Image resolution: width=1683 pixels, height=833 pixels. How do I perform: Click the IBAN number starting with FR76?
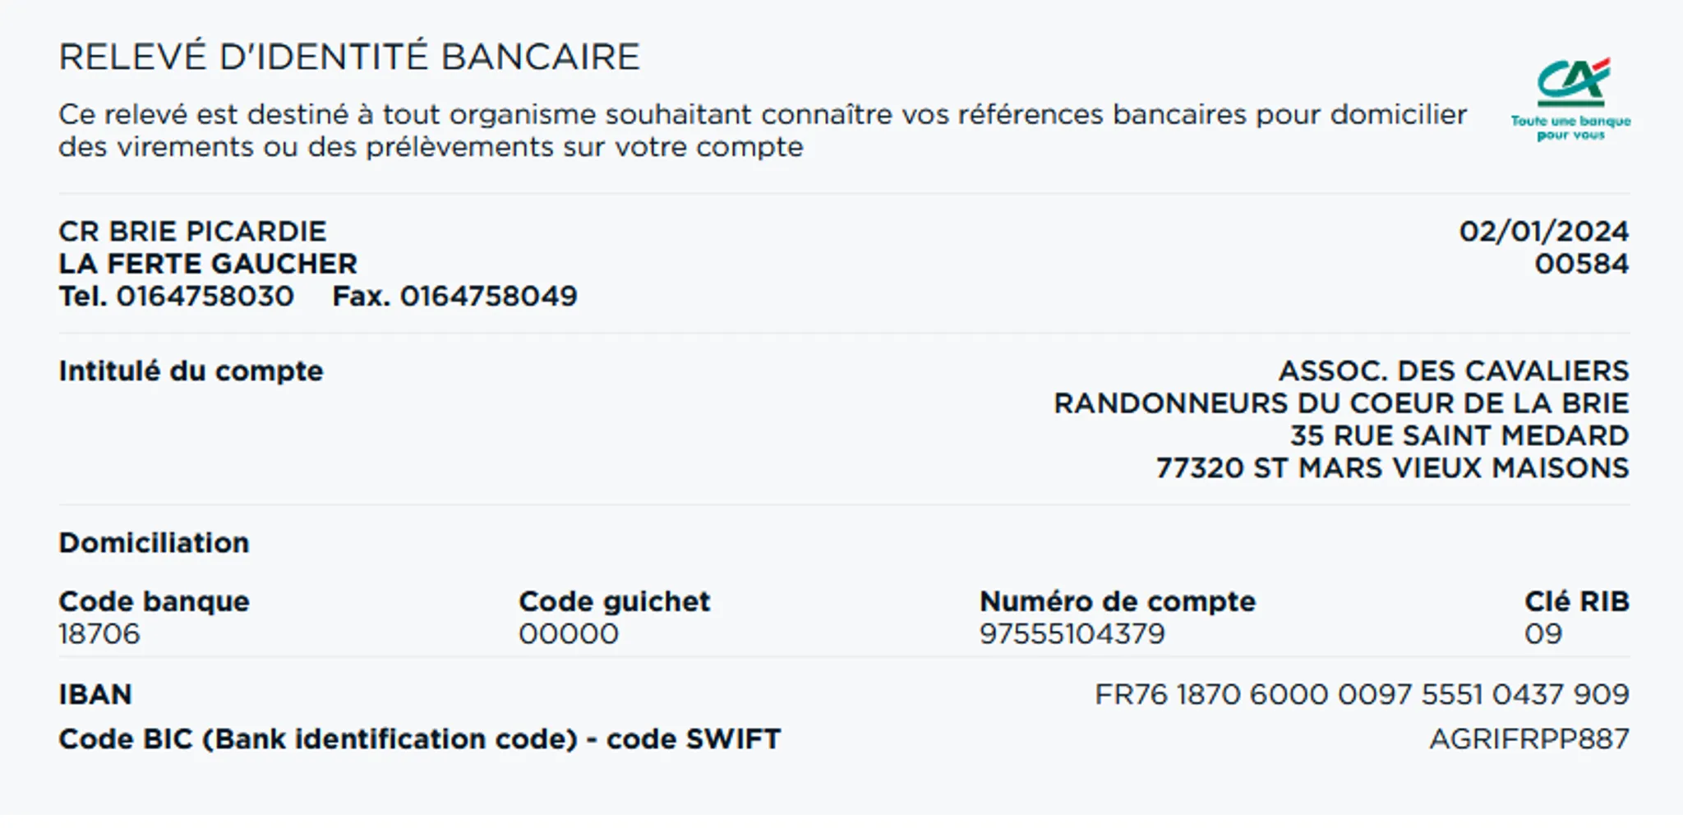(1361, 695)
